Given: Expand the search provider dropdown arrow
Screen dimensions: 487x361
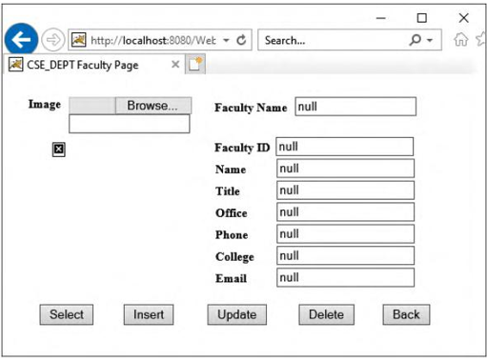Looking at the screenshot, I should (430, 40).
